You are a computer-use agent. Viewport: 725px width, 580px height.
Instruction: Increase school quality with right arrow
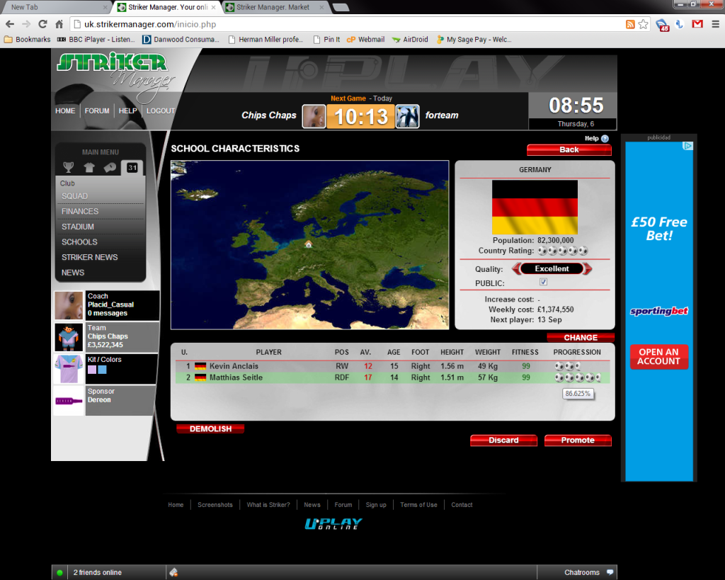(588, 269)
